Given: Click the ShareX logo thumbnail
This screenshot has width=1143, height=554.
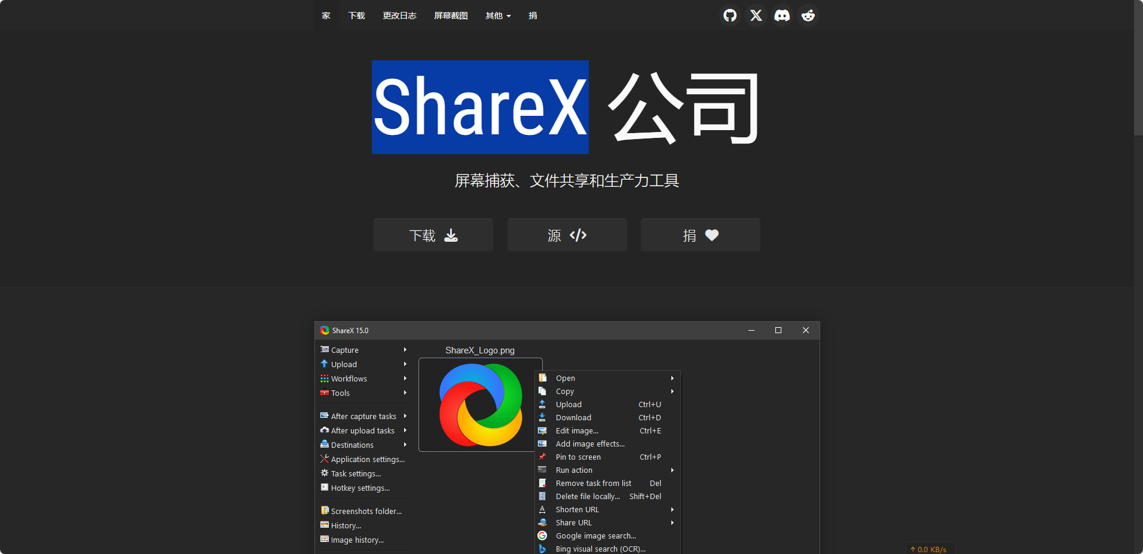Looking at the screenshot, I should tap(480, 405).
